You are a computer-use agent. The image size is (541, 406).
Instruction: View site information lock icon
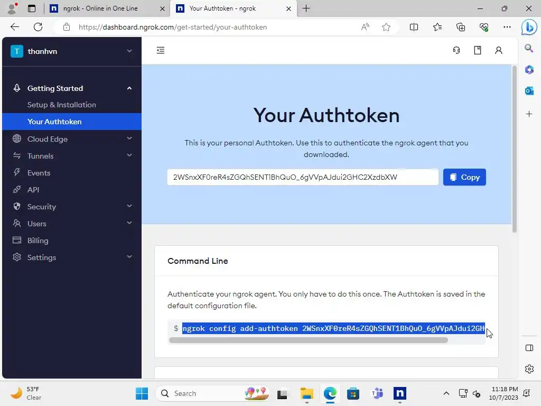click(67, 27)
